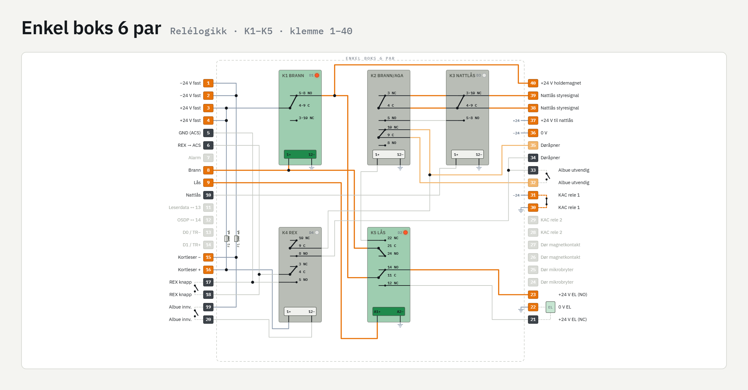This screenshot has height=390, width=748.
Task: Click terminal 40 +24 V holdemagnet
Action: (533, 83)
